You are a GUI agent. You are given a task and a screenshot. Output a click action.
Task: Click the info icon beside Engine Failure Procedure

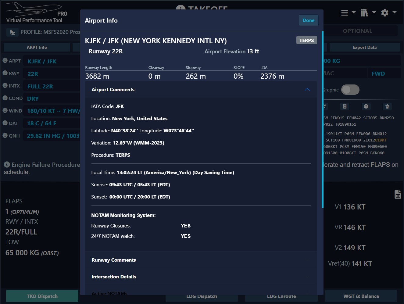click(7, 165)
